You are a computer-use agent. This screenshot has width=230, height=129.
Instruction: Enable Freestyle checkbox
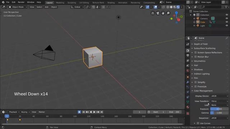(x=195, y=86)
